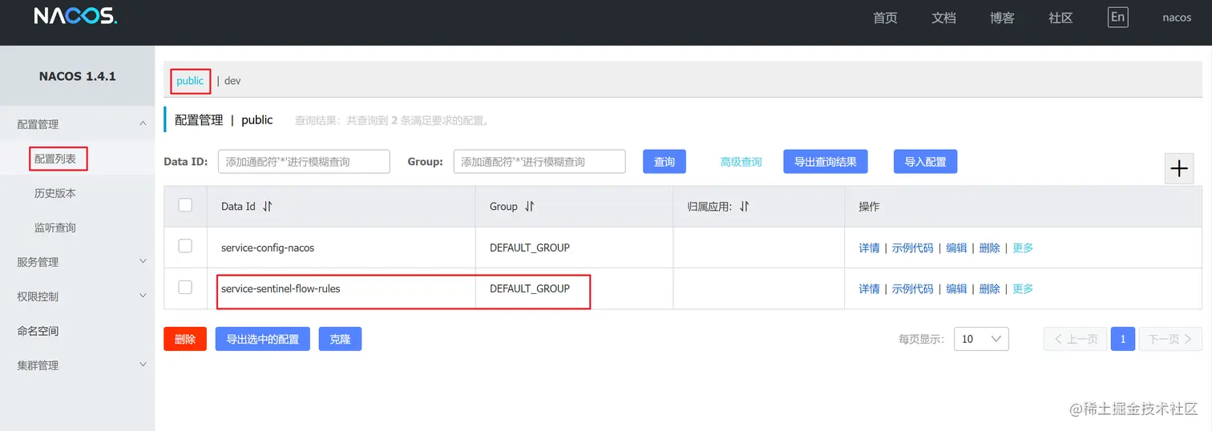
Task: Click the 克隆 clone button
Action: [x=340, y=339]
